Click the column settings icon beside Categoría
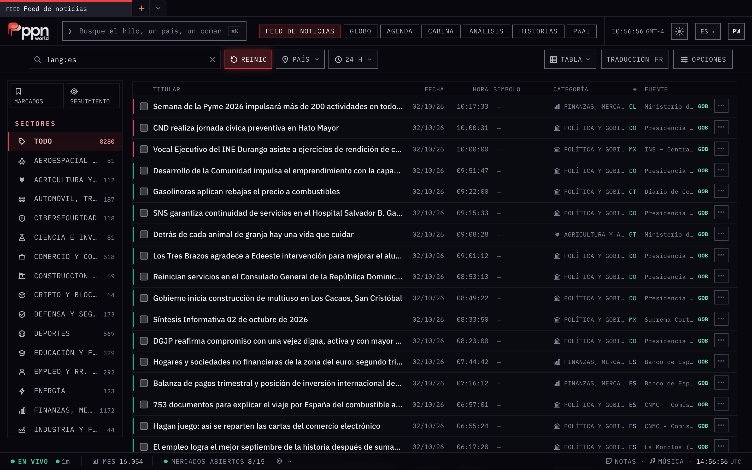The height and width of the screenshot is (470, 752). tap(635, 90)
